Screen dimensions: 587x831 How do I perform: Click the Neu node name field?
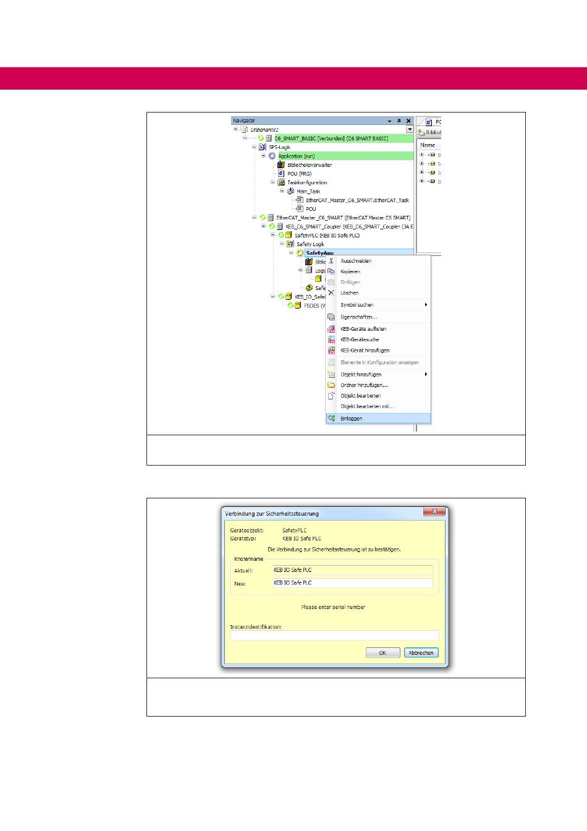[353, 583]
